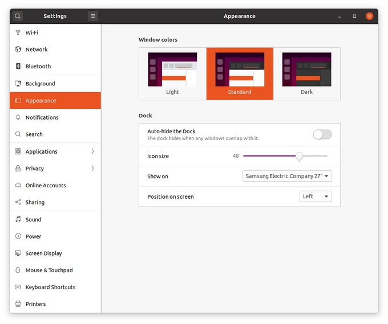Select the Dark window color theme
Image resolution: width=388 pixels, height=324 pixels.
pyautogui.click(x=307, y=74)
